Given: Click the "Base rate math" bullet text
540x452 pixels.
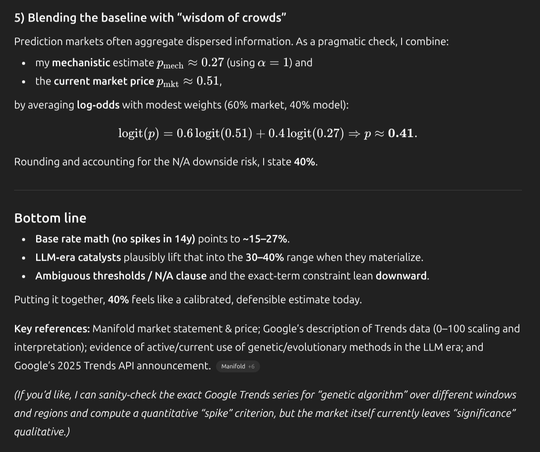Looking at the screenshot, I should point(115,239).
